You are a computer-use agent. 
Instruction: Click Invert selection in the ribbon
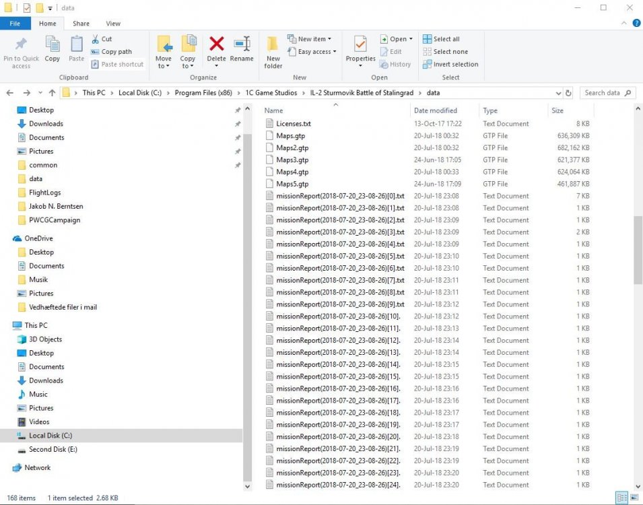450,65
